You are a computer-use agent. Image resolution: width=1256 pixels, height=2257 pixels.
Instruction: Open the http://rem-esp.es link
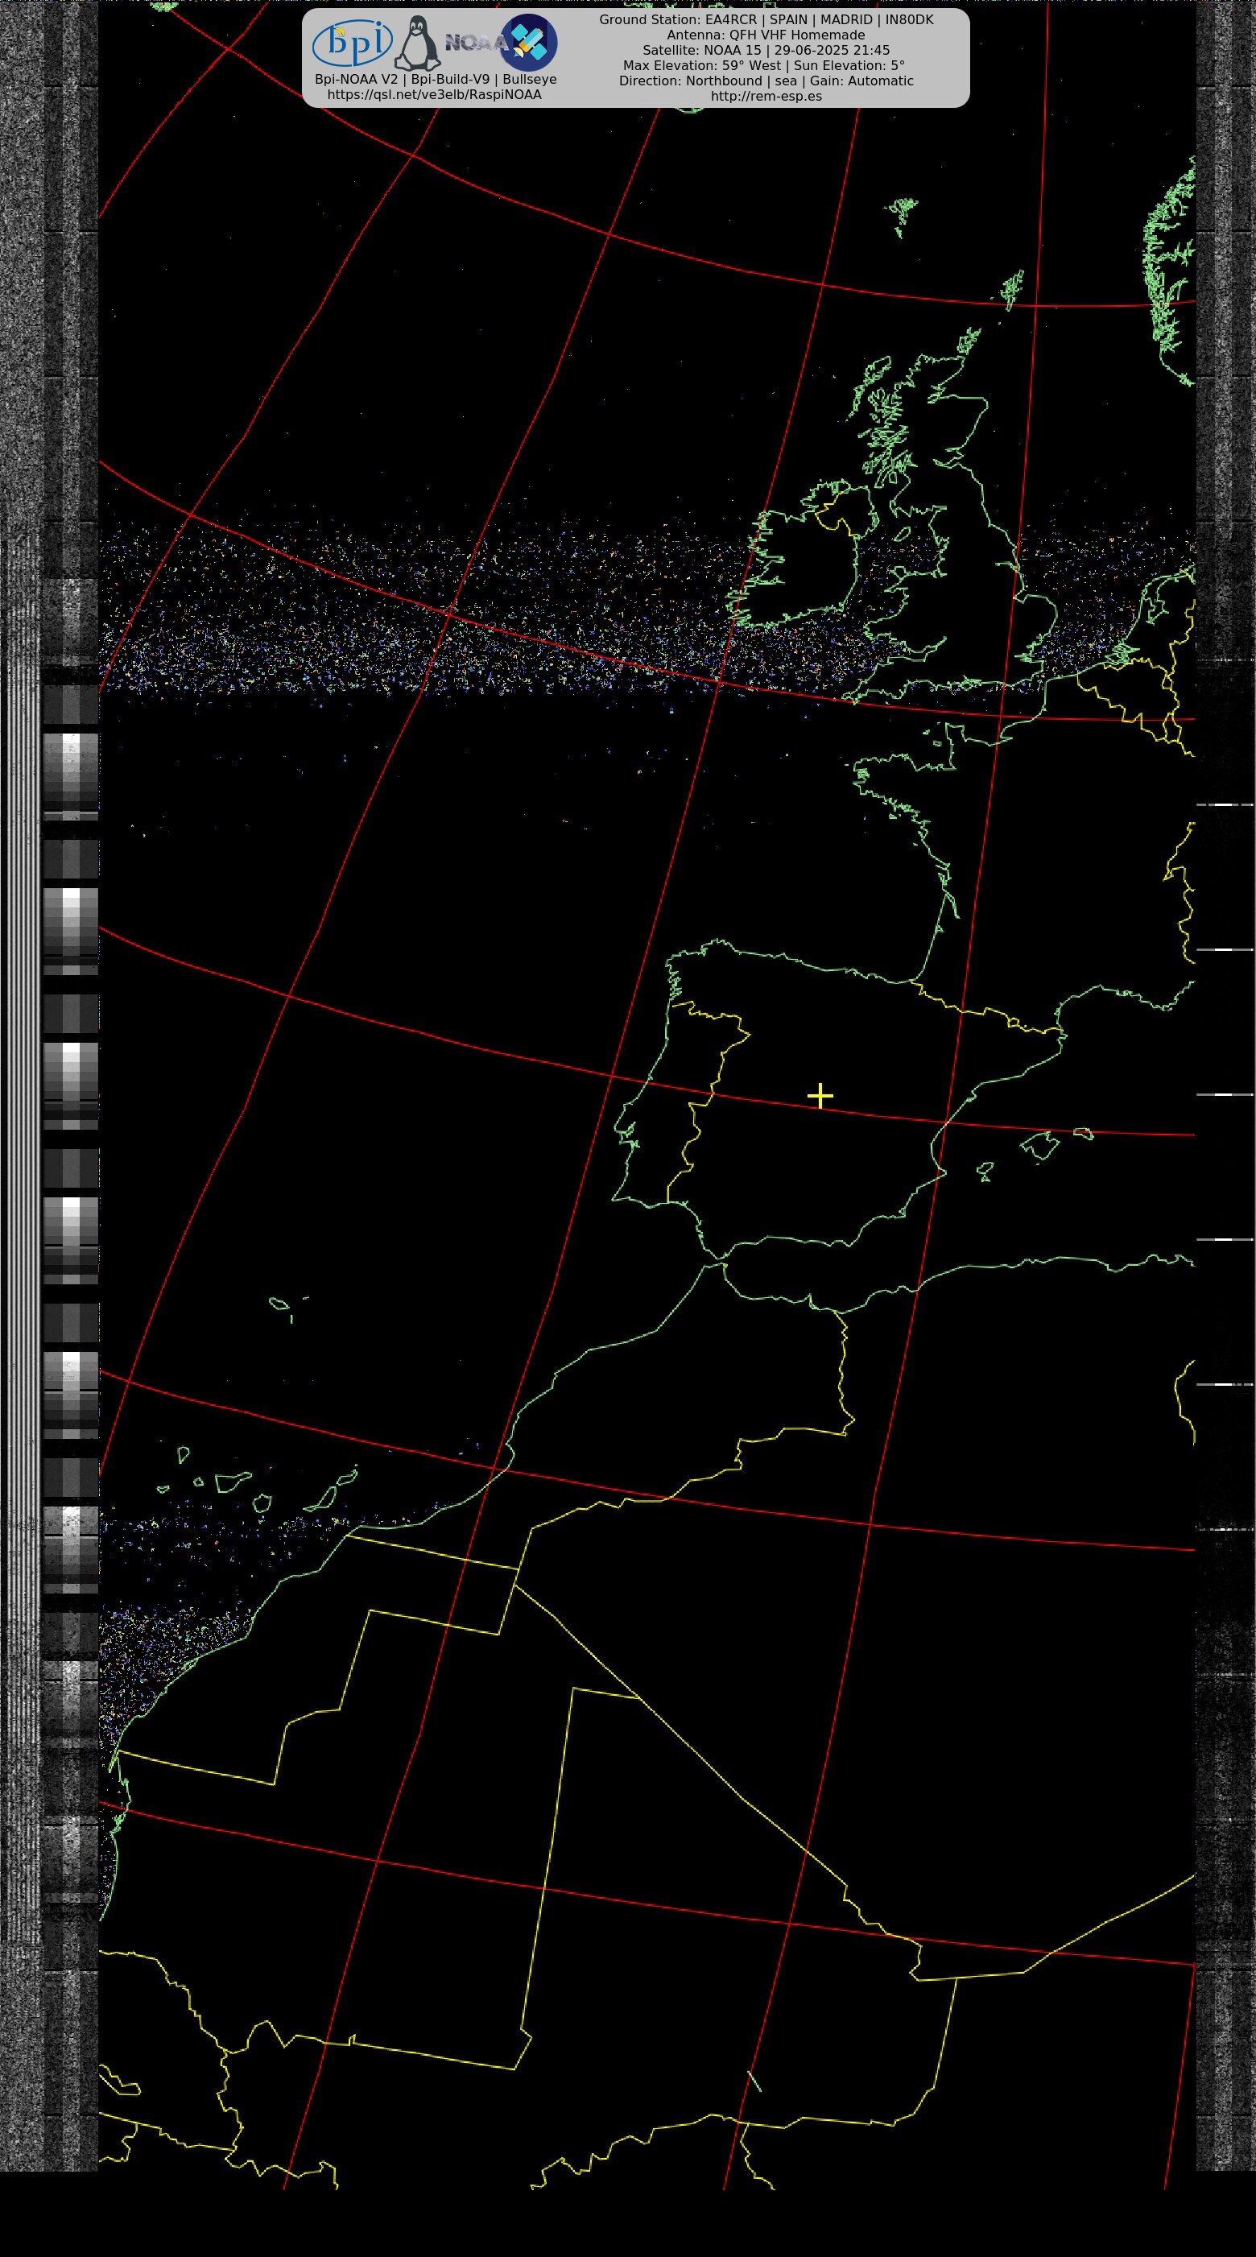(x=766, y=97)
